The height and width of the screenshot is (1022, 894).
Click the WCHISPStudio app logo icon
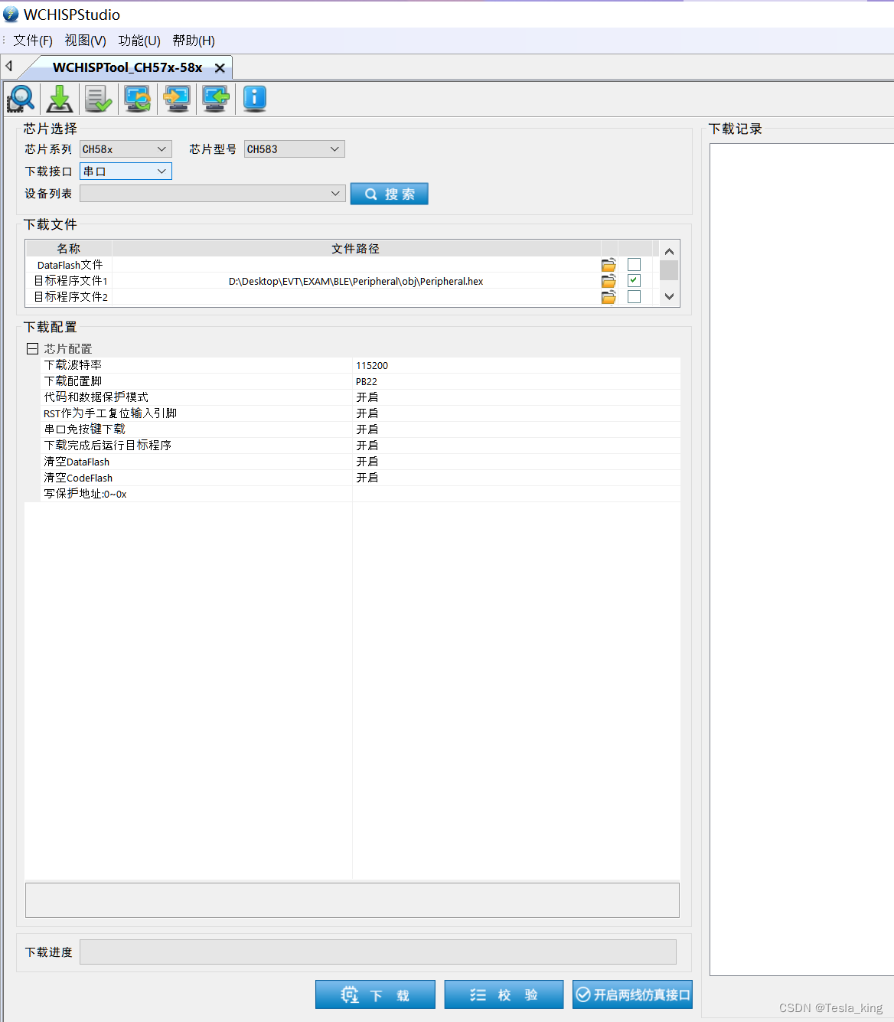(11, 15)
